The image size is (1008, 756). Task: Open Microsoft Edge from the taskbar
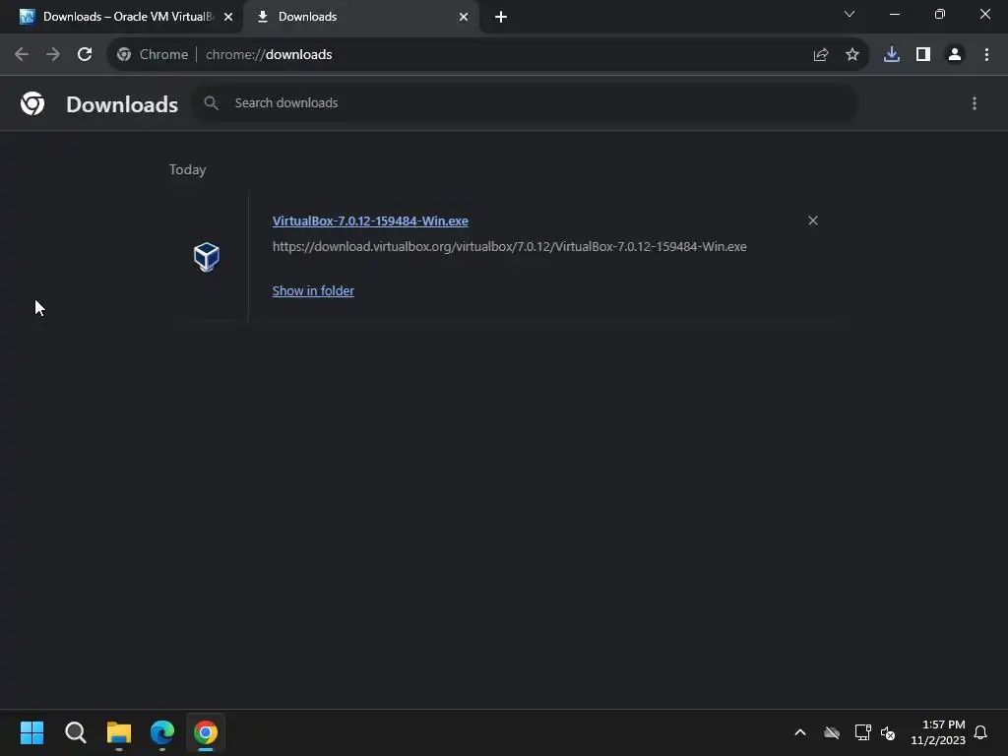162,732
